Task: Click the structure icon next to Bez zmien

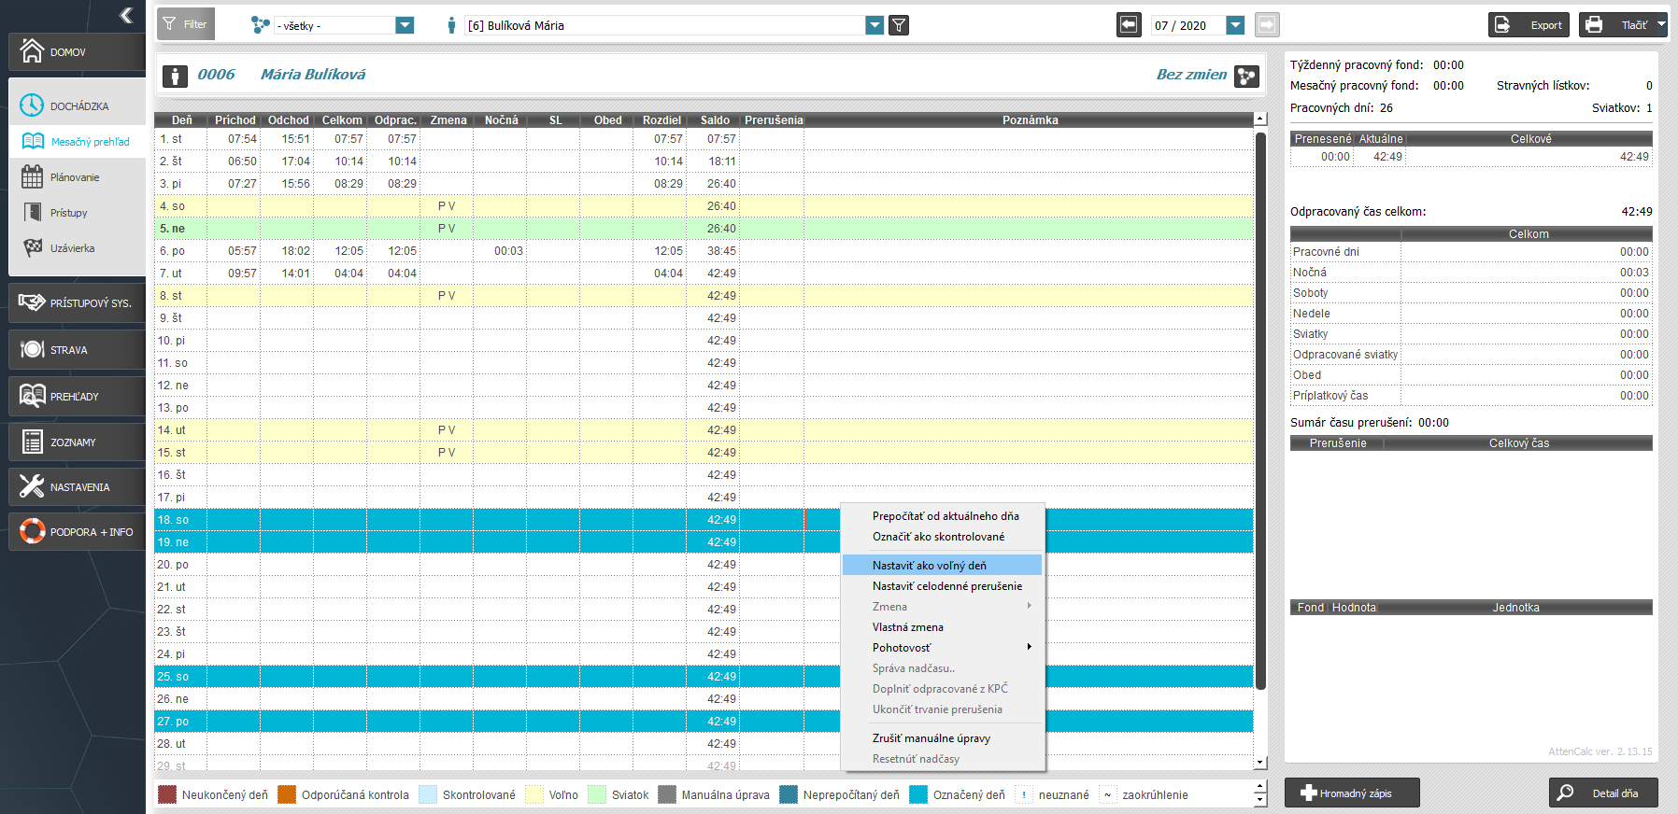Action: (x=1246, y=76)
